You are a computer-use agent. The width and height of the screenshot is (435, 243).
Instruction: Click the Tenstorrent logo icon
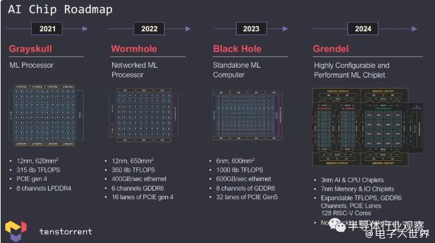click(16, 231)
